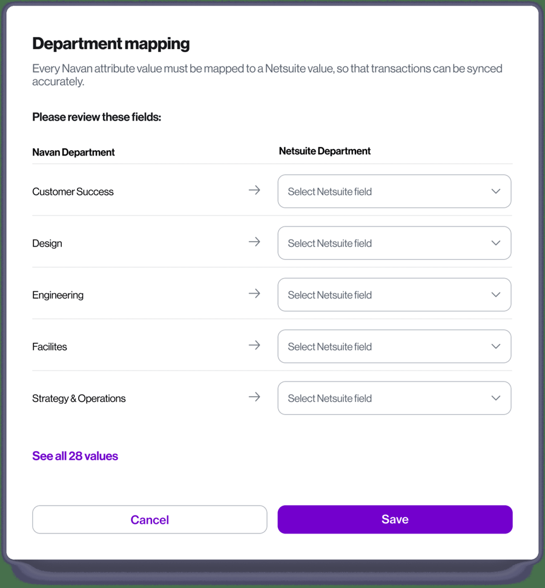Open Netsuite field selector for Engineering
Viewport: 545px width, 588px height.
394,295
